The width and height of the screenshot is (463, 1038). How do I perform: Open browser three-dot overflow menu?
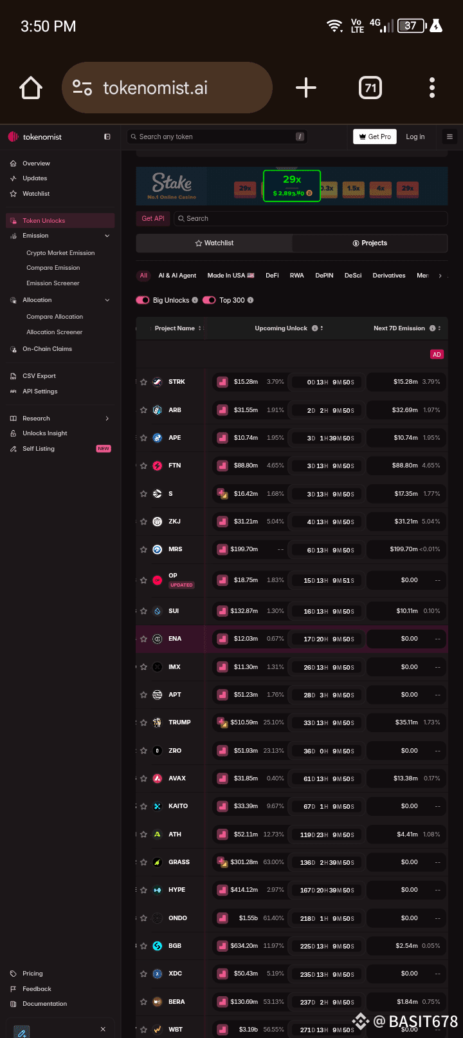click(x=432, y=88)
